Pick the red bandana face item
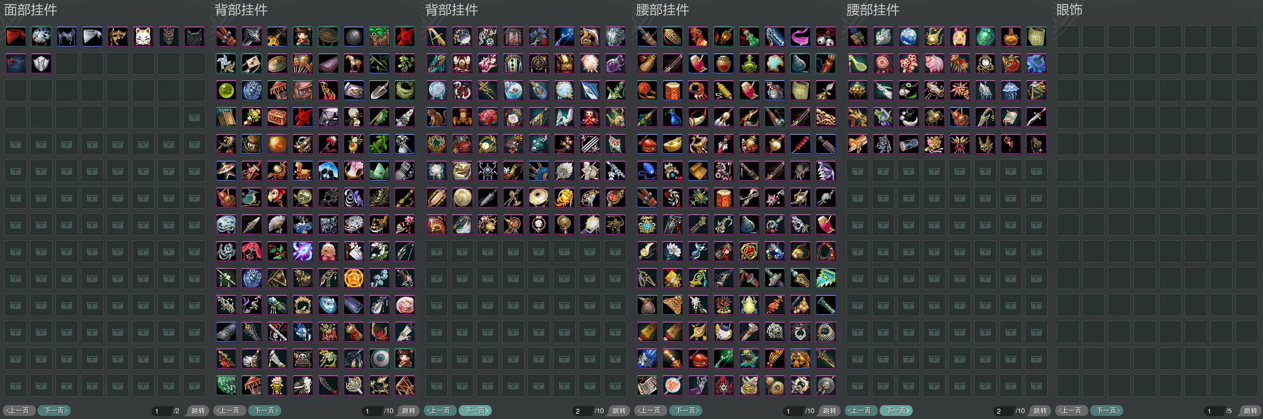This screenshot has width=1263, height=419. coord(16,37)
